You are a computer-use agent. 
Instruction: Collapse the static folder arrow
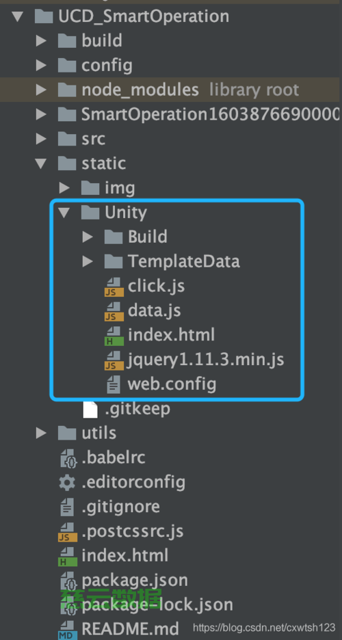tap(40, 163)
